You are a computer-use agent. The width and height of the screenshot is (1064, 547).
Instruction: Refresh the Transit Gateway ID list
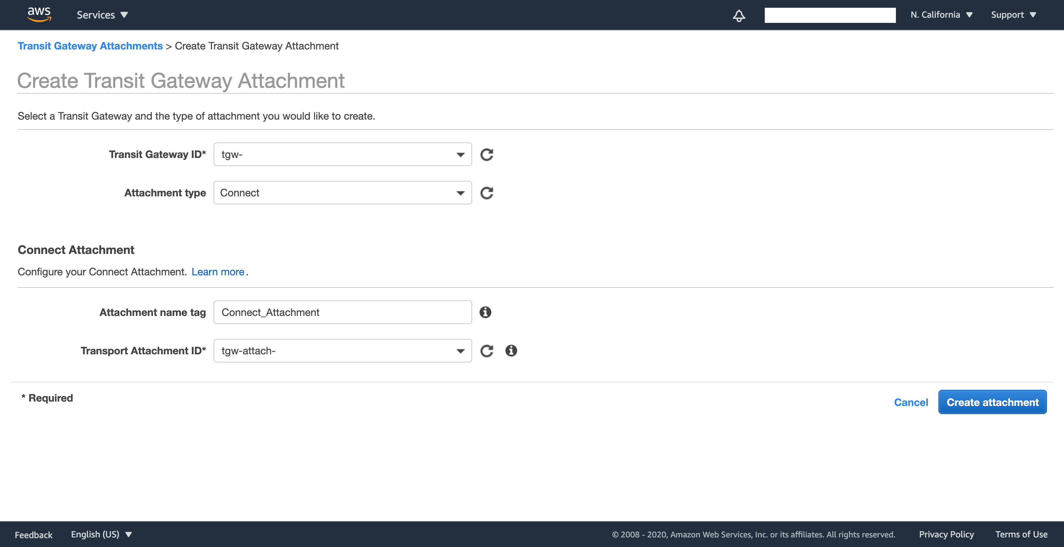pyautogui.click(x=487, y=155)
